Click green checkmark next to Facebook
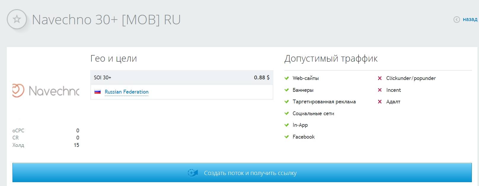Image resolution: width=479 pixels, height=186 pixels. [287, 137]
